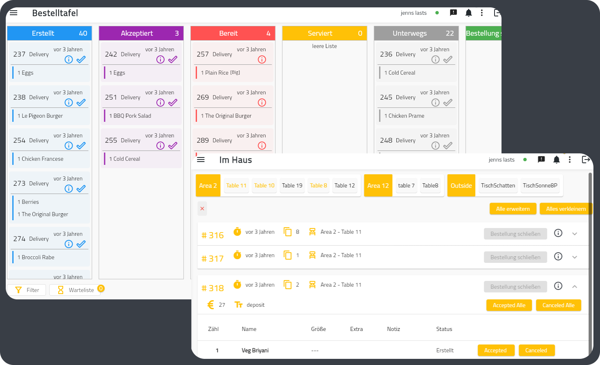Click the red X to clear the table filter
Screen dimensions: 600x365
(202, 209)
